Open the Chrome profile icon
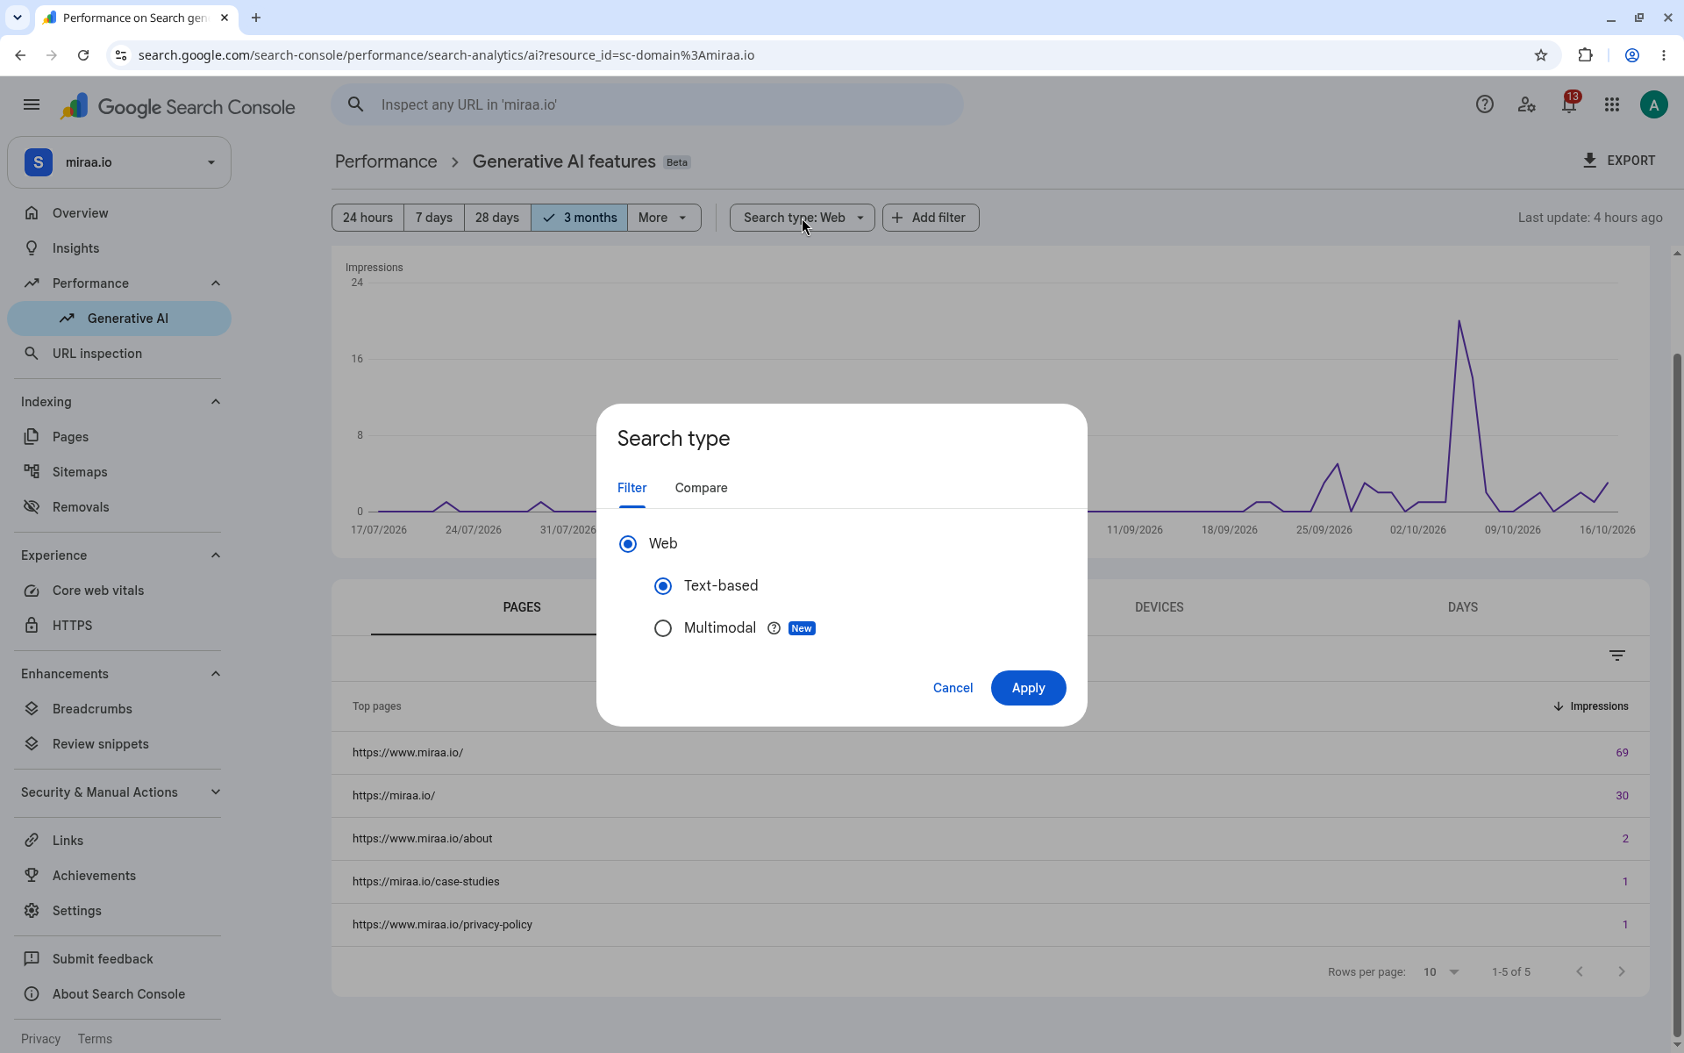Image resolution: width=1684 pixels, height=1053 pixels. pyautogui.click(x=1632, y=55)
